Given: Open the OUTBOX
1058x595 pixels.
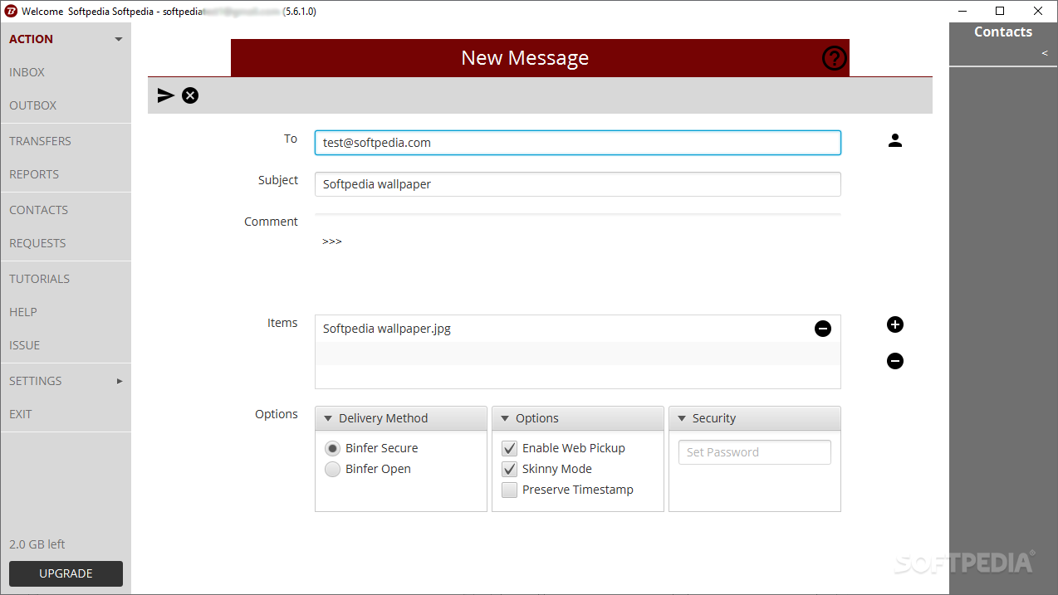Looking at the screenshot, I should click(x=33, y=105).
